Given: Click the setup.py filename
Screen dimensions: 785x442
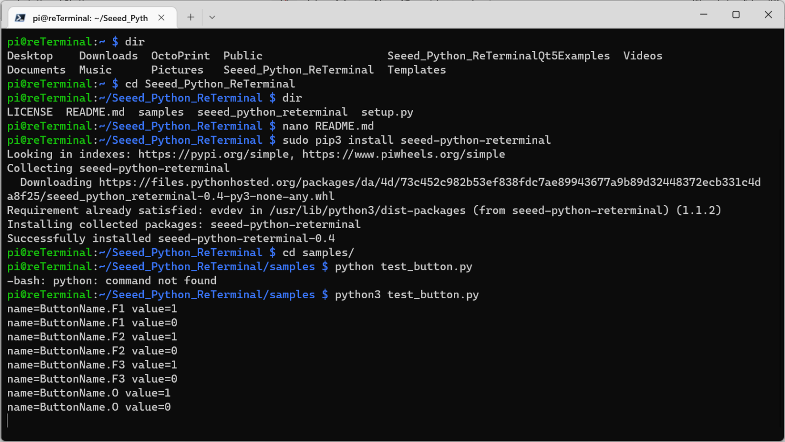Looking at the screenshot, I should [x=387, y=112].
